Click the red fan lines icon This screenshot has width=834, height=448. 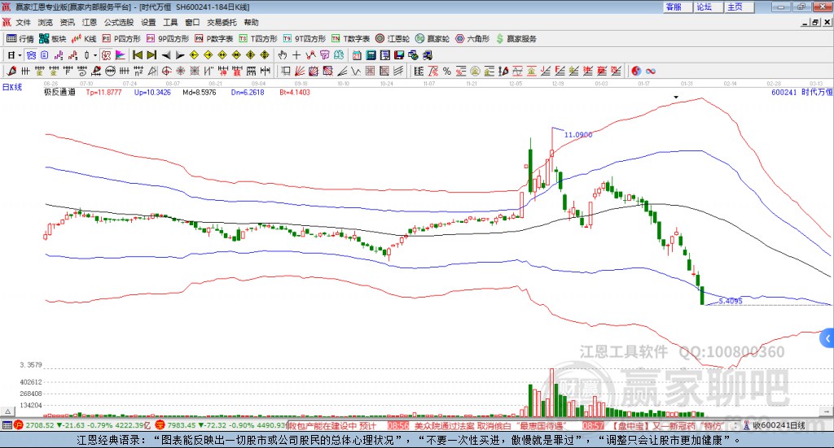(300, 71)
